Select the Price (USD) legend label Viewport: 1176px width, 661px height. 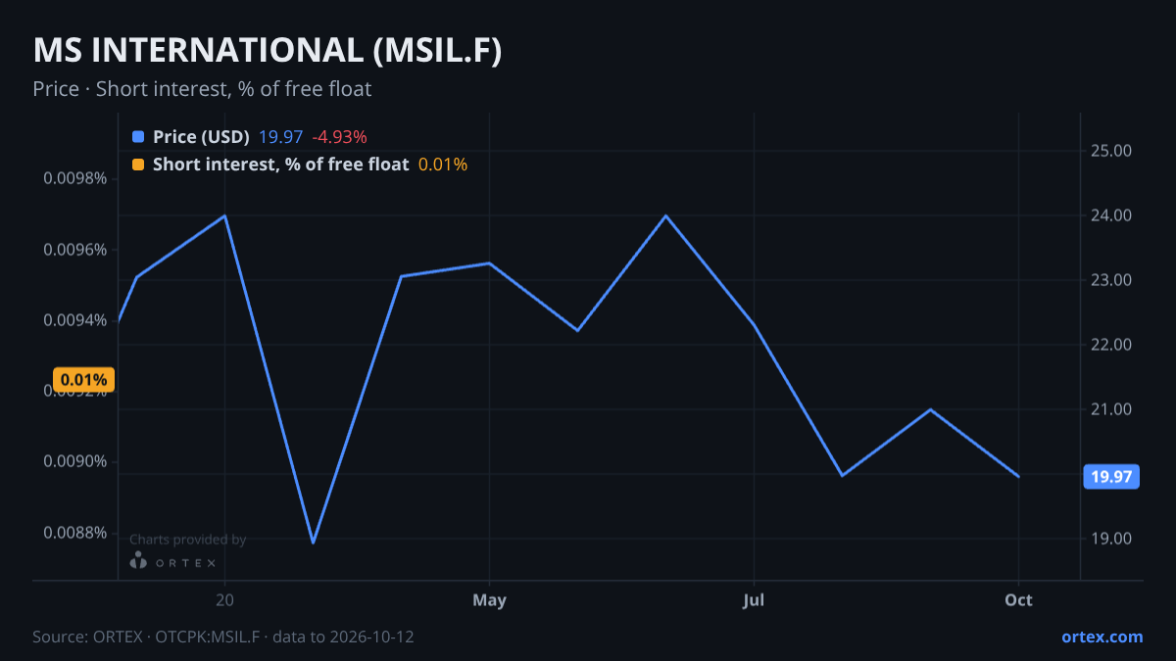pos(201,137)
